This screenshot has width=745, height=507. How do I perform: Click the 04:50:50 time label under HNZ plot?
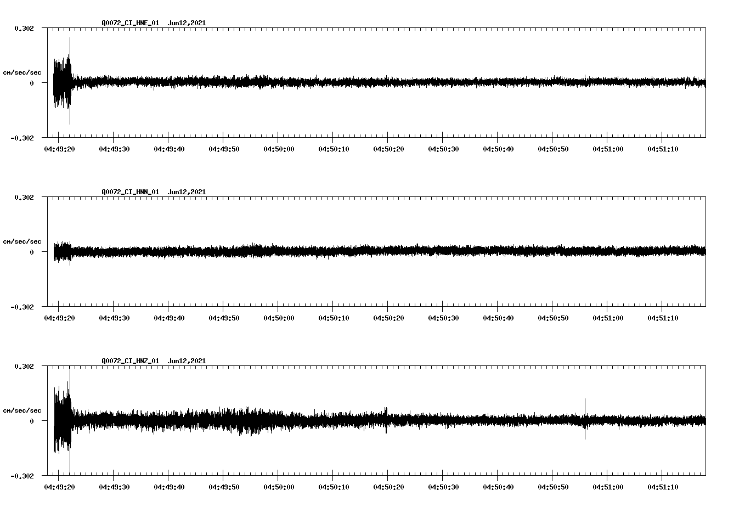553,487
